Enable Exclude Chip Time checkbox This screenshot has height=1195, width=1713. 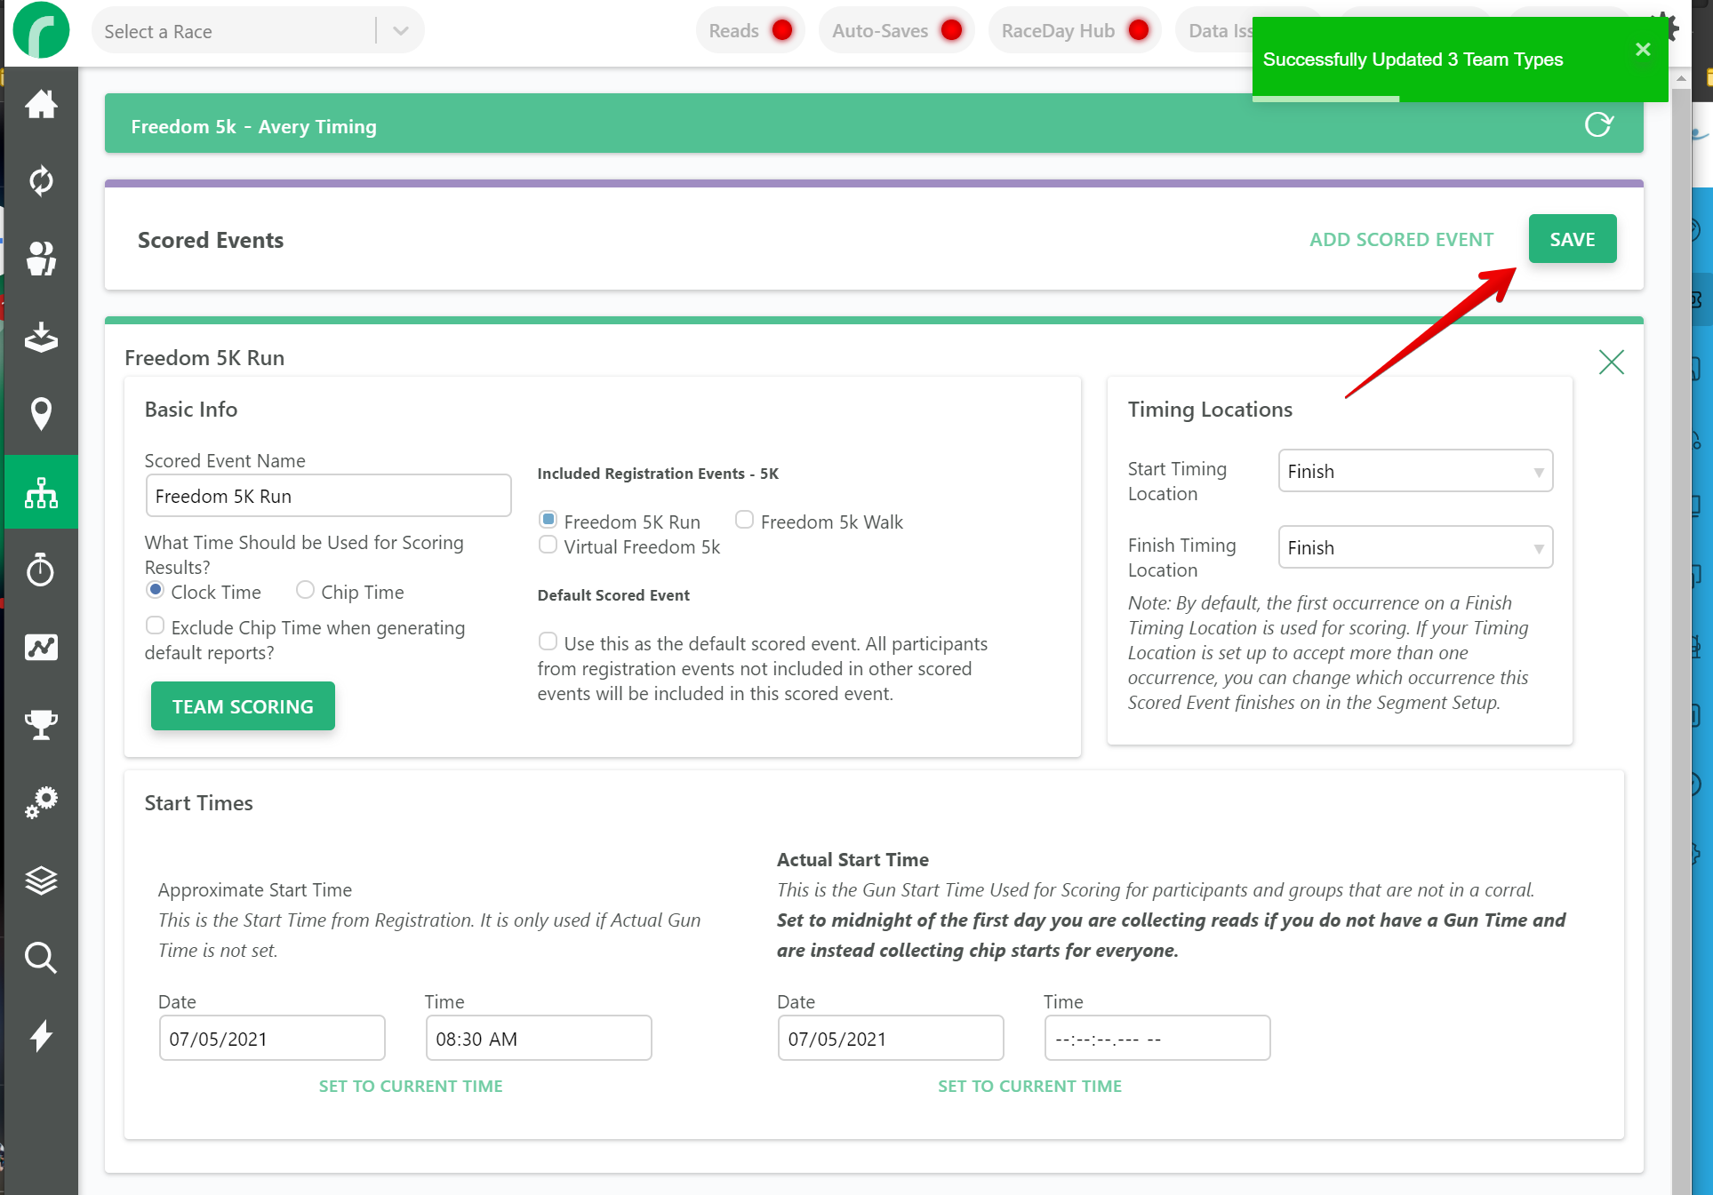tap(155, 625)
